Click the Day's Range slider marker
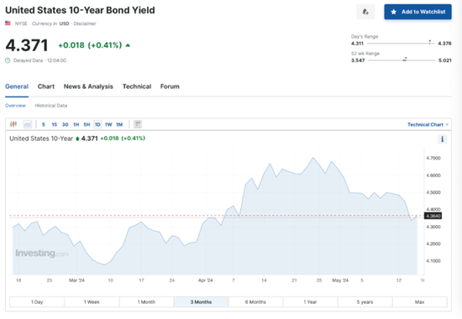 (429, 42)
